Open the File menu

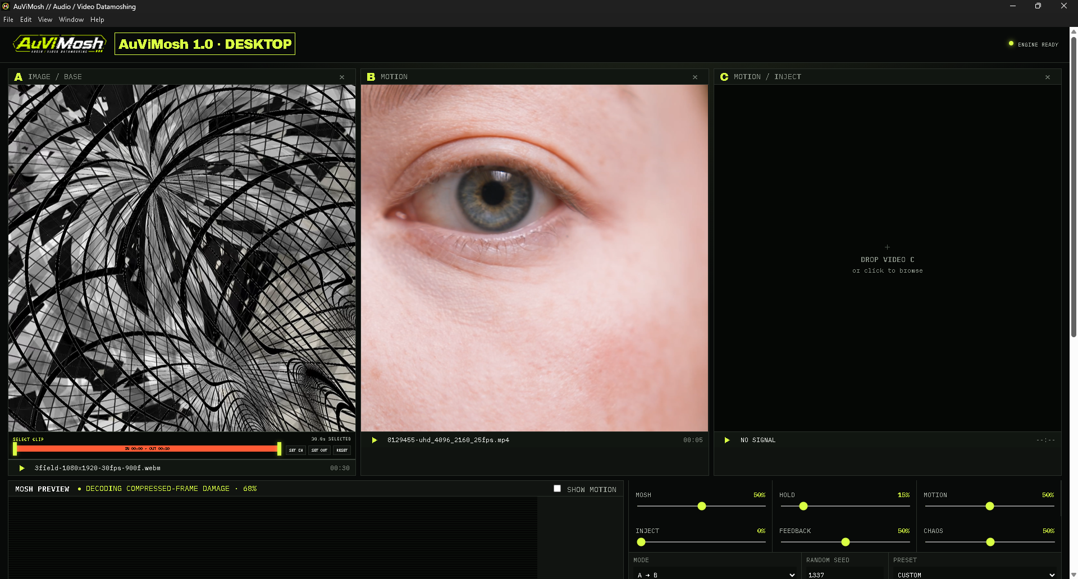[x=8, y=20]
